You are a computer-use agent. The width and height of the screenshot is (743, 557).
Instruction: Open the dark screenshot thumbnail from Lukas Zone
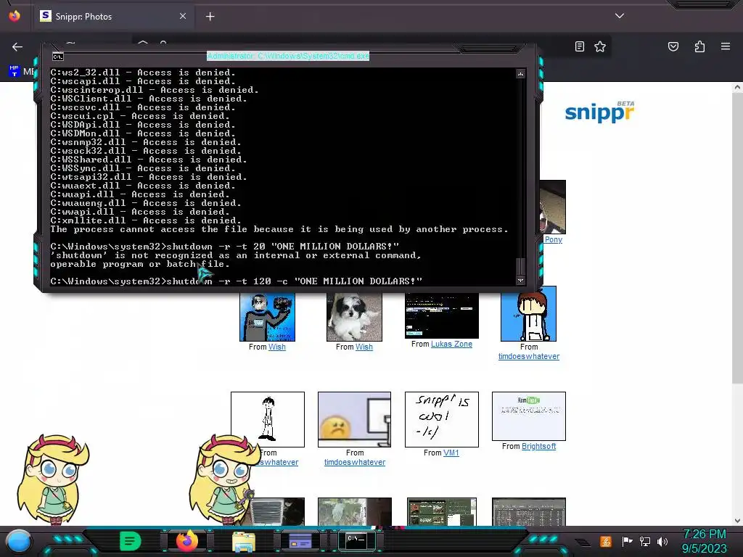point(442,315)
